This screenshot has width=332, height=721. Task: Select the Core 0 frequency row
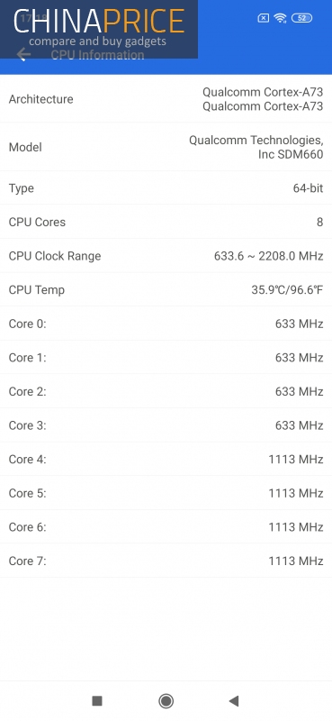pos(166,324)
